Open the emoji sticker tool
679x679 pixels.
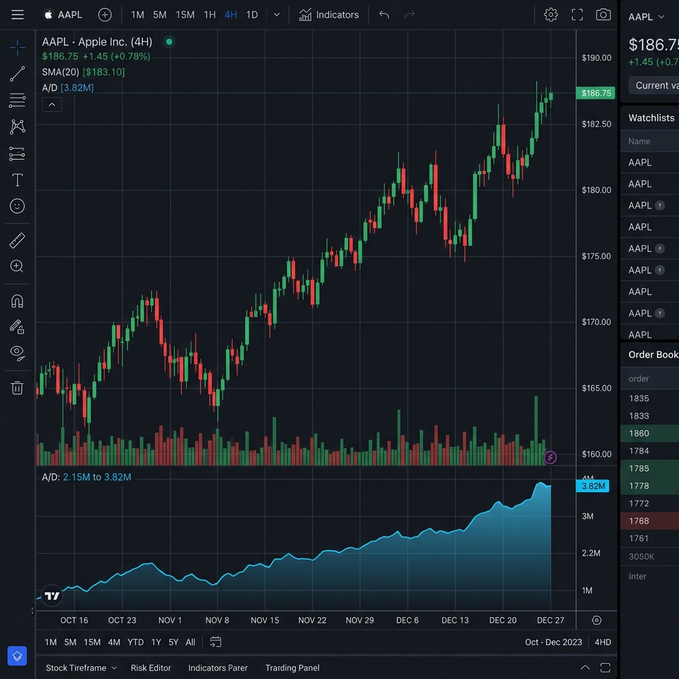[x=17, y=206]
